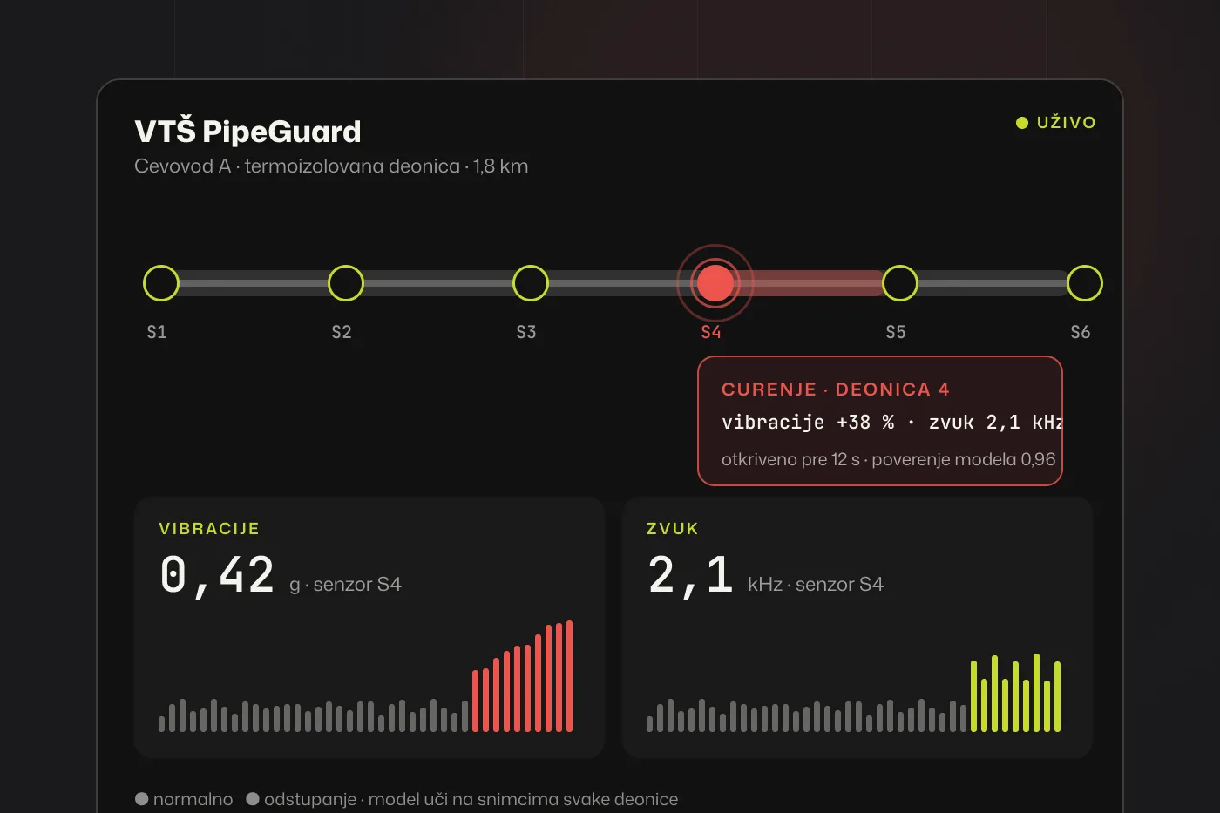Select sensor node S1 on pipeline

(x=161, y=283)
